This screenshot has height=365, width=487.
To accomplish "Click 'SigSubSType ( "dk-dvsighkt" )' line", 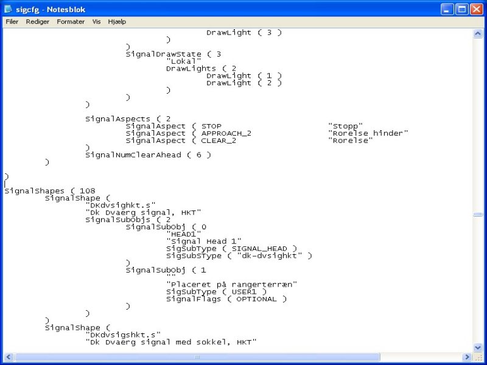I will [x=239, y=255].
